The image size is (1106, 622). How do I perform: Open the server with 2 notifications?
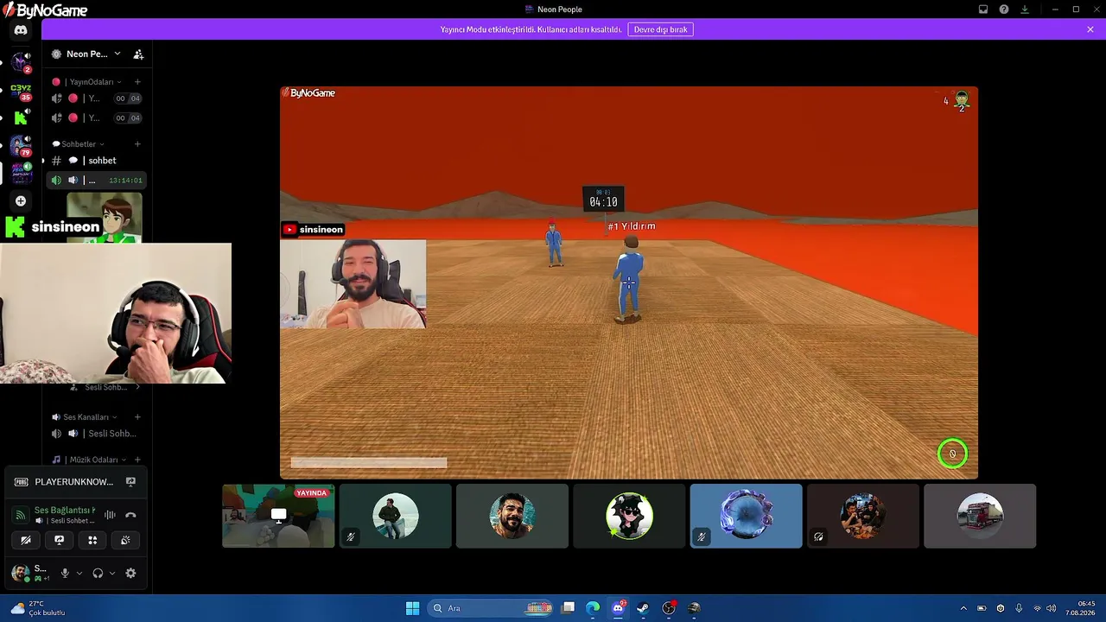[21, 62]
